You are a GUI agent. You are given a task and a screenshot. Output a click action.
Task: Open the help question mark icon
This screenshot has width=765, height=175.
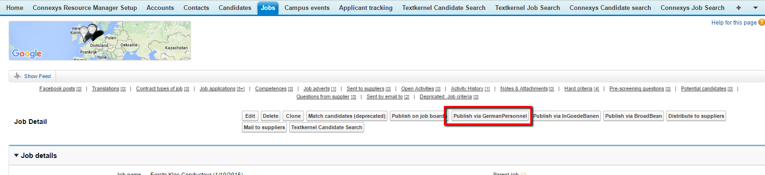(x=762, y=22)
